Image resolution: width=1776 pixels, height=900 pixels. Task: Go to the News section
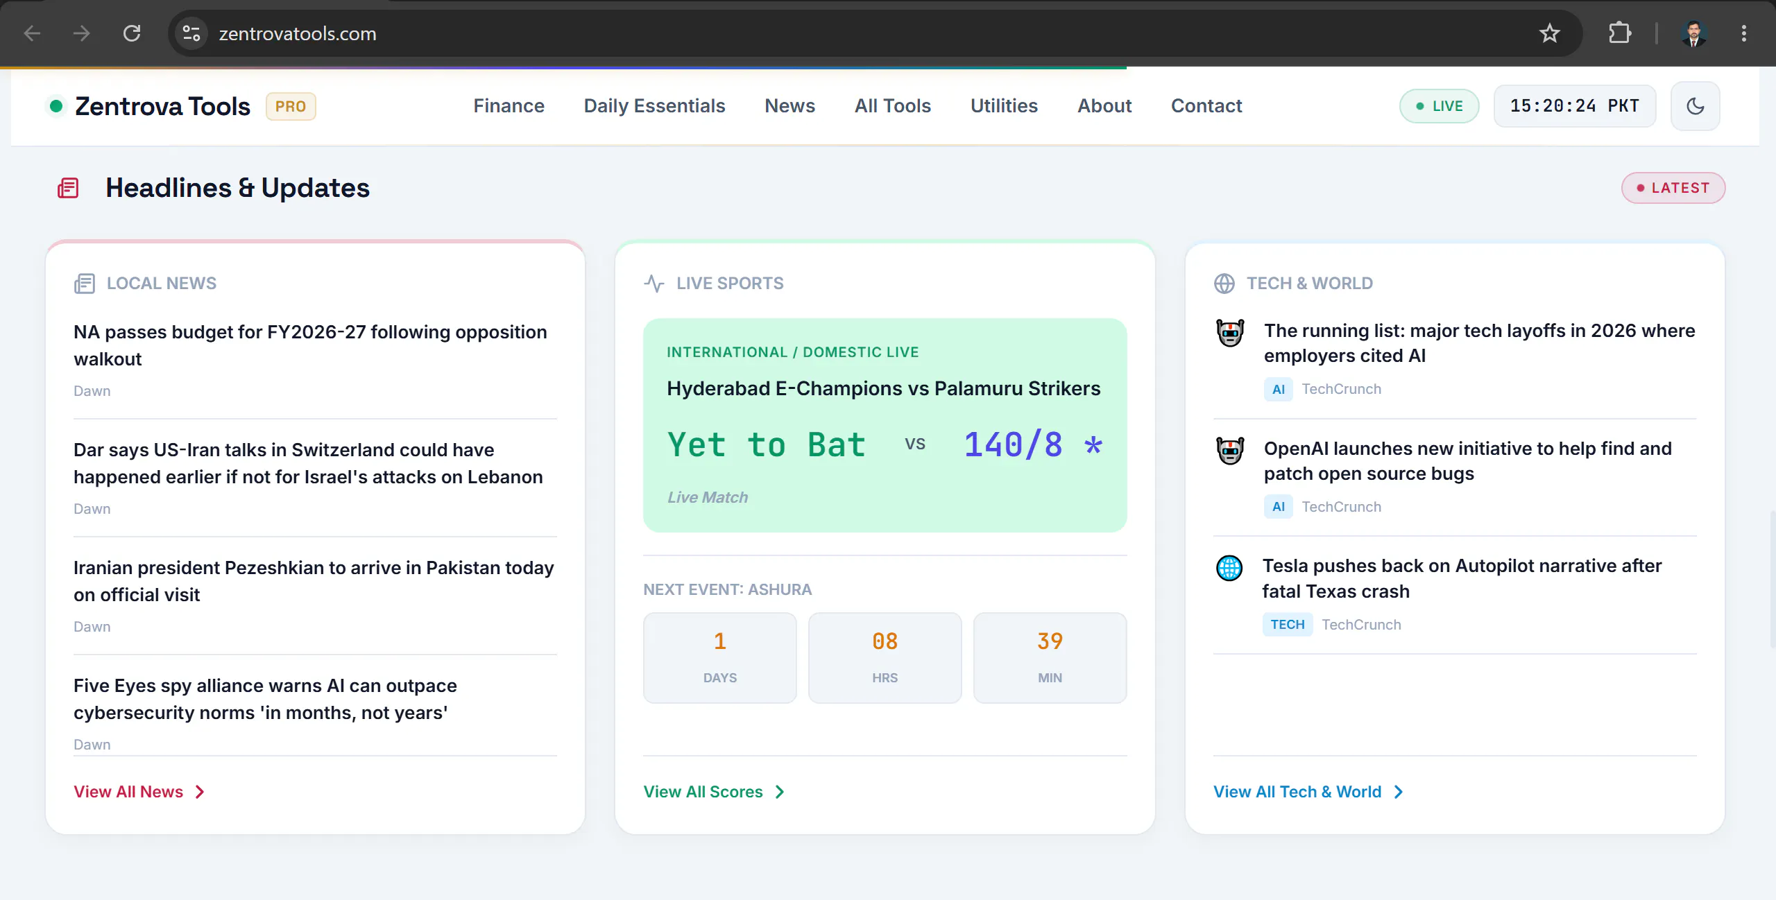(x=790, y=106)
